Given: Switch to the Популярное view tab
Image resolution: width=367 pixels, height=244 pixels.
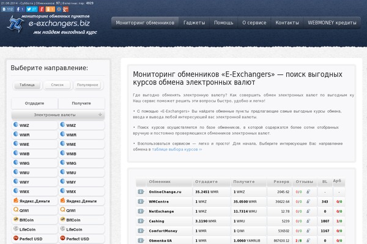Looking at the screenshot, I should [x=87, y=85].
